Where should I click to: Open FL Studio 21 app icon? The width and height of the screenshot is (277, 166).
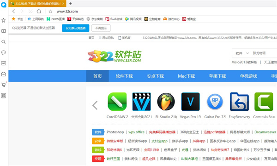[x=166, y=102]
